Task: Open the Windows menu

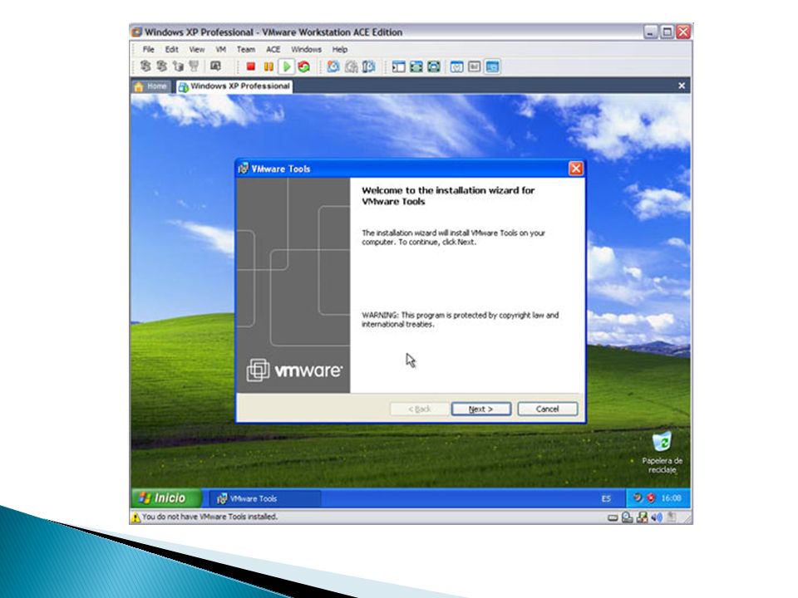Action: pyautogui.click(x=306, y=49)
